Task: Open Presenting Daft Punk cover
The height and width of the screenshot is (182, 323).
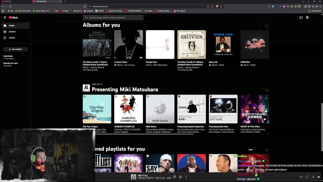Action: point(223,109)
